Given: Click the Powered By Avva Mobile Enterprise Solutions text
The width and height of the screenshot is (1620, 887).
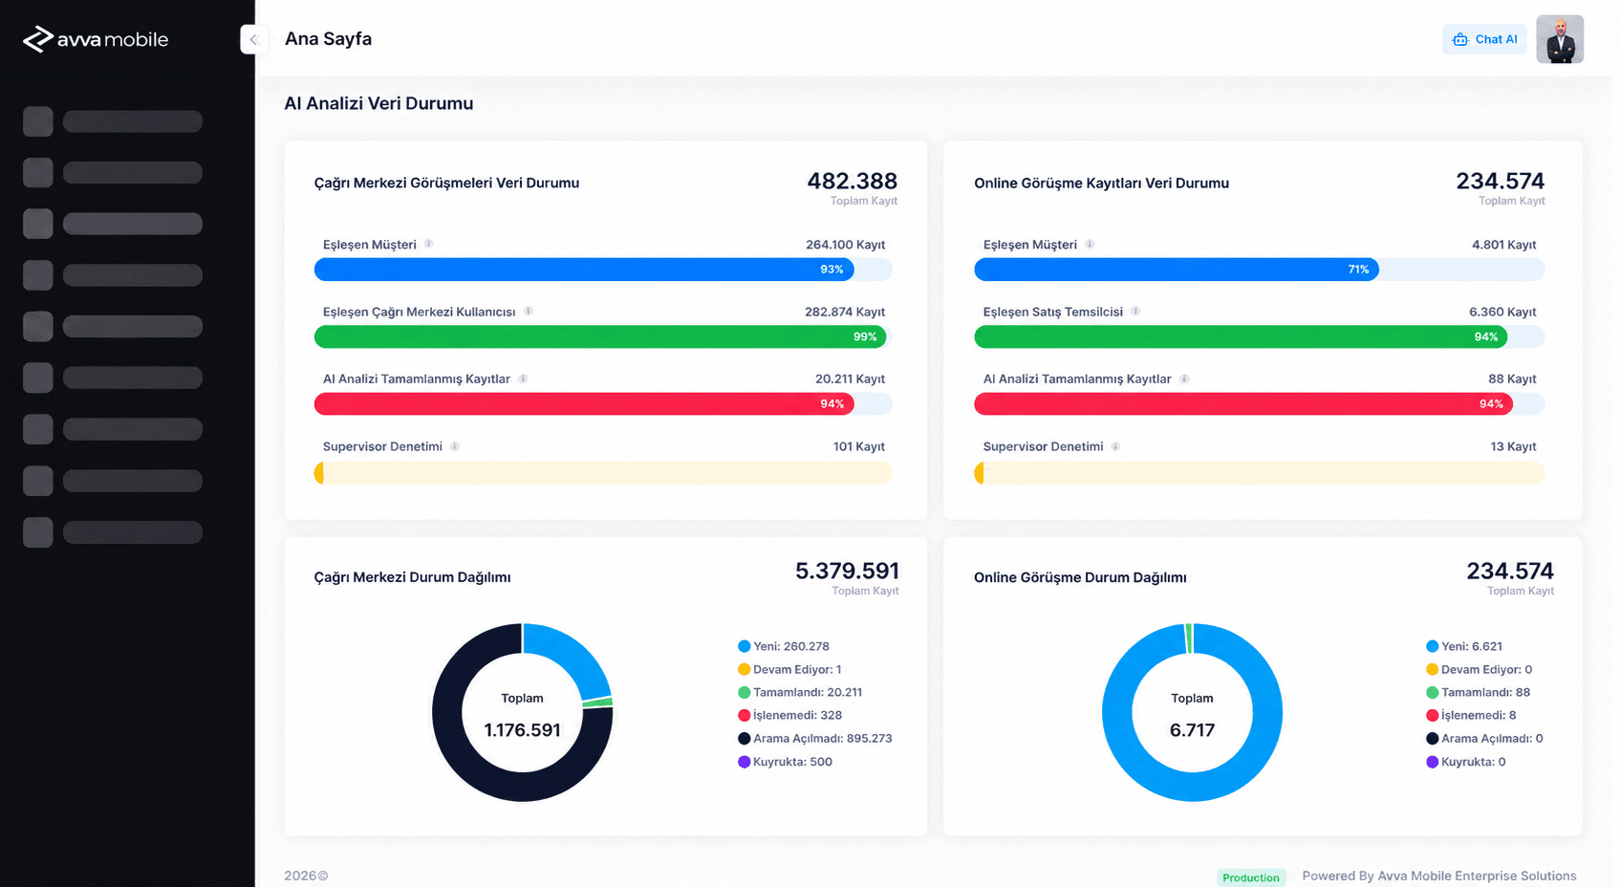Looking at the screenshot, I should [x=1439, y=876].
